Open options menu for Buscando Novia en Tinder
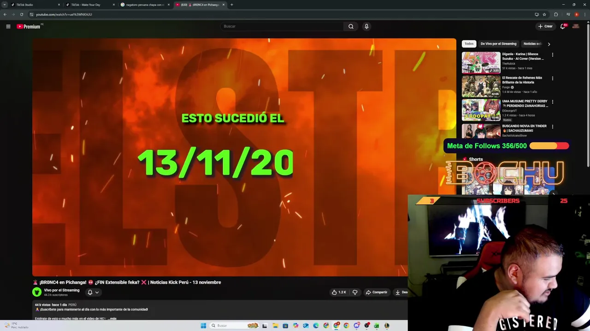Viewport: 590px width, 331px height. point(553,126)
